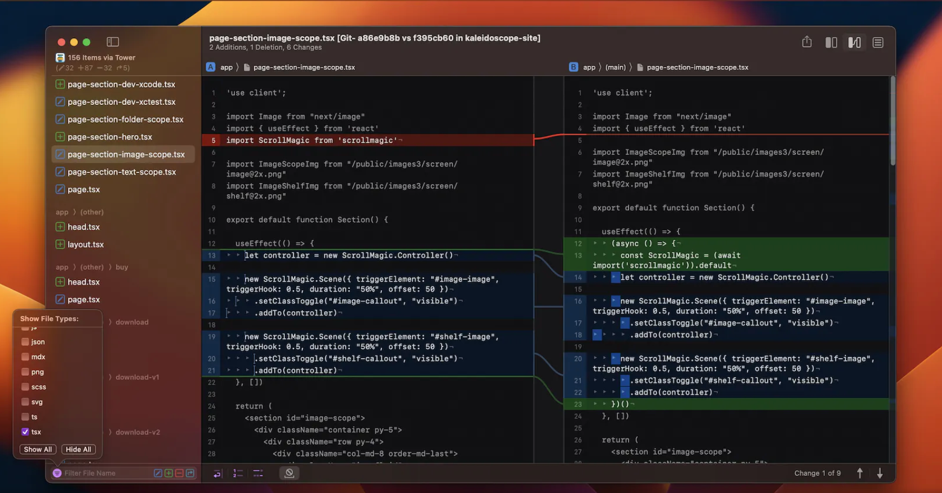Click added icon of page-section-hero.tsx
This screenshot has width=942, height=493.
click(60, 137)
